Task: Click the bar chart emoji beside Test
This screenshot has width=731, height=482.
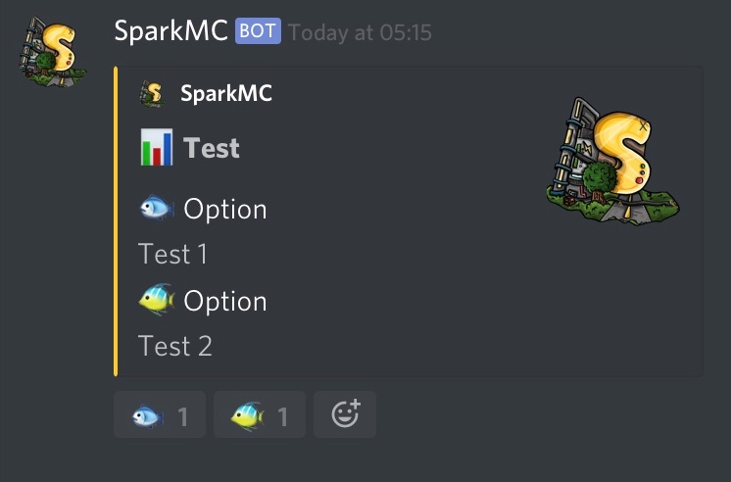Action: tap(157, 147)
